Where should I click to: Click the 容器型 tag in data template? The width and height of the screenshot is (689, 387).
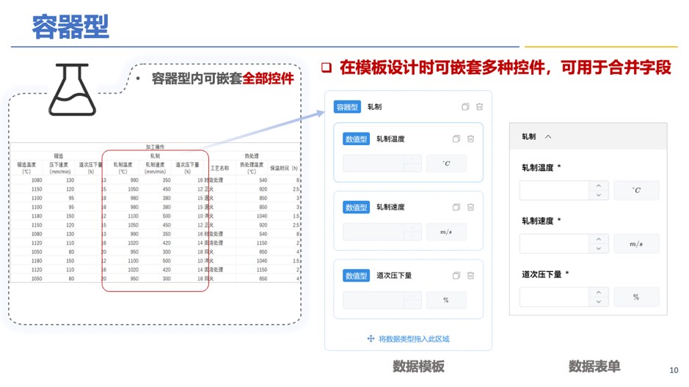pos(347,107)
